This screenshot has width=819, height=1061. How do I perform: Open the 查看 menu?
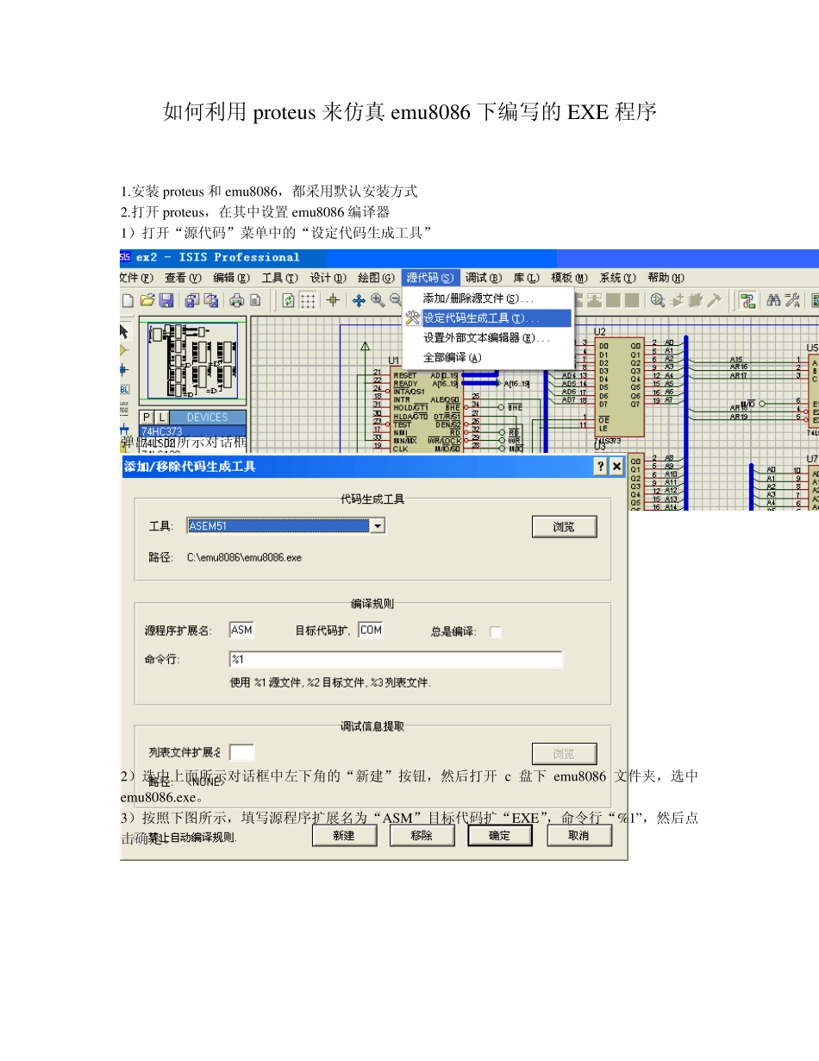pyautogui.click(x=183, y=278)
